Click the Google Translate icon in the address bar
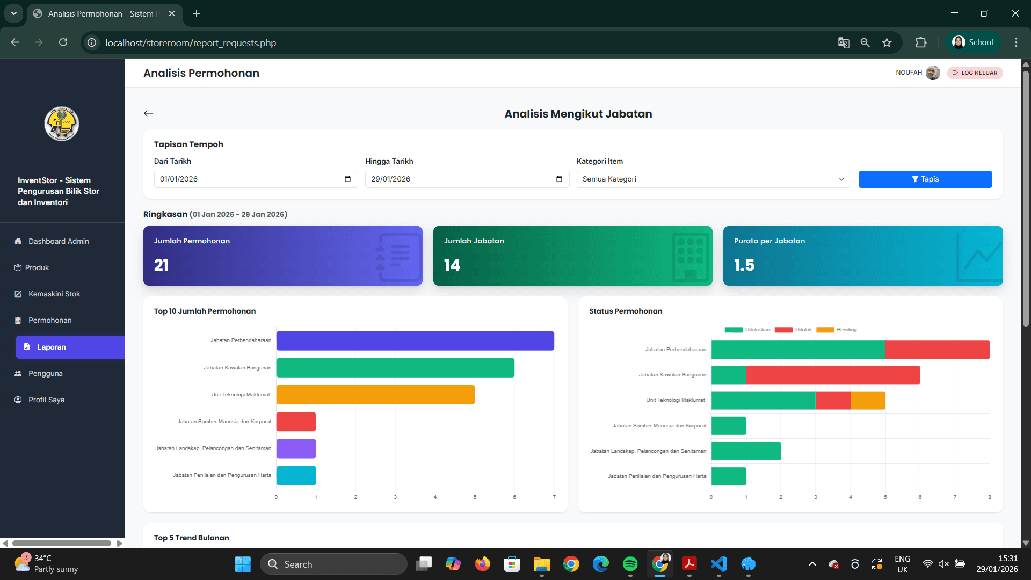 [844, 42]
